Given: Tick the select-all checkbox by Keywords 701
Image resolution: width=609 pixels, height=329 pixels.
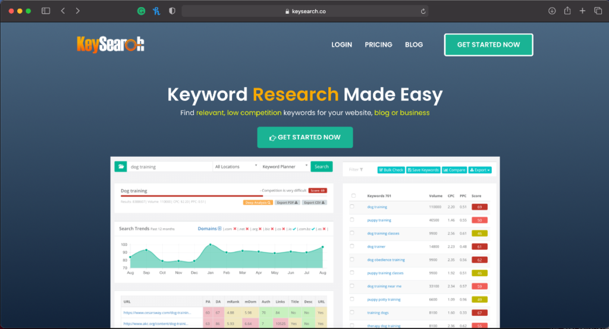Looking at the screenshot, I should [353, 195].
